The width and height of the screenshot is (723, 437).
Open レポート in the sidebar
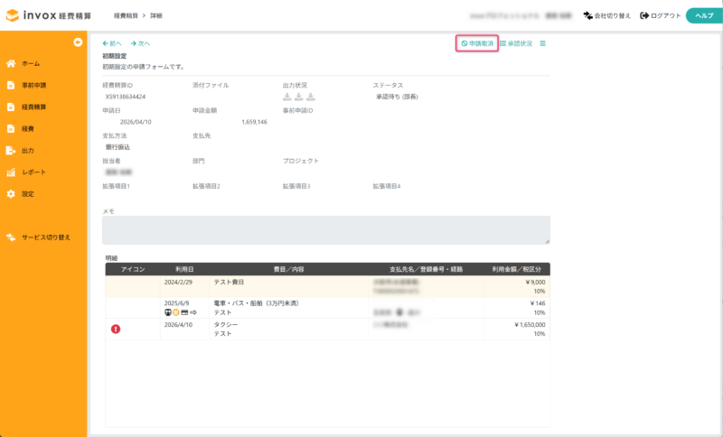tap(26, 172)
